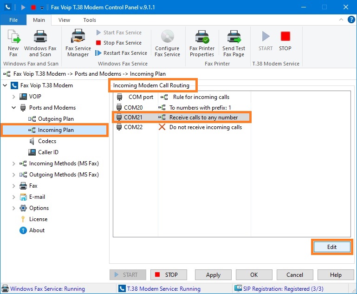This screenshot has height=294, width=357.
Task: Select Outgoing Plan tree item
Action: point(56,119)
